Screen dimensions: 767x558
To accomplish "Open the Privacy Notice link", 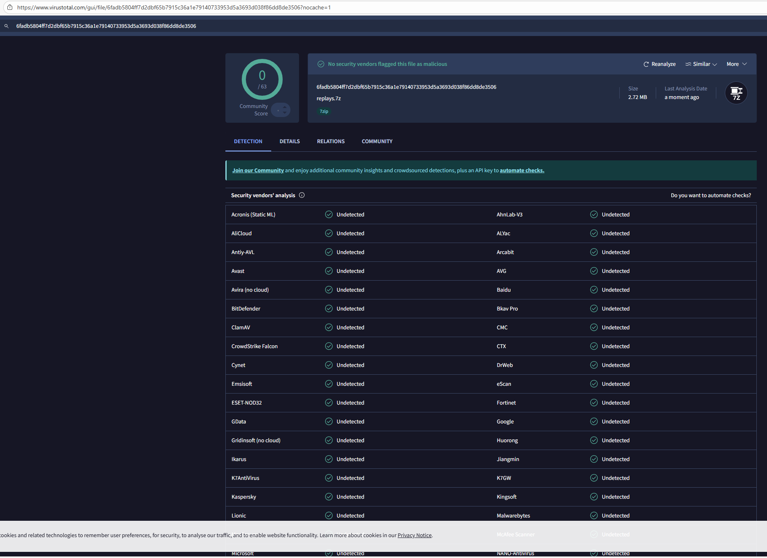I will click(414, 535).
